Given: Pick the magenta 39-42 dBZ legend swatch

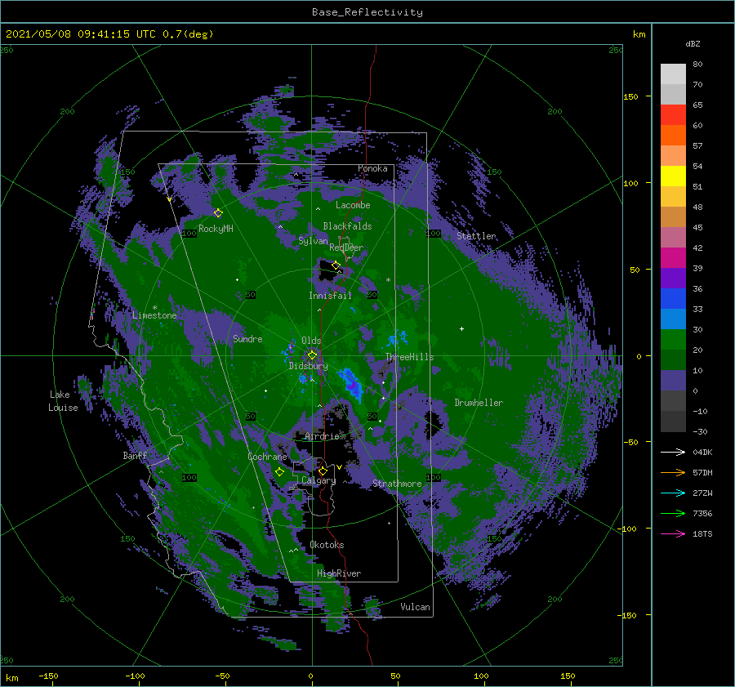Looking at the screenshot, I should (673, 257).
